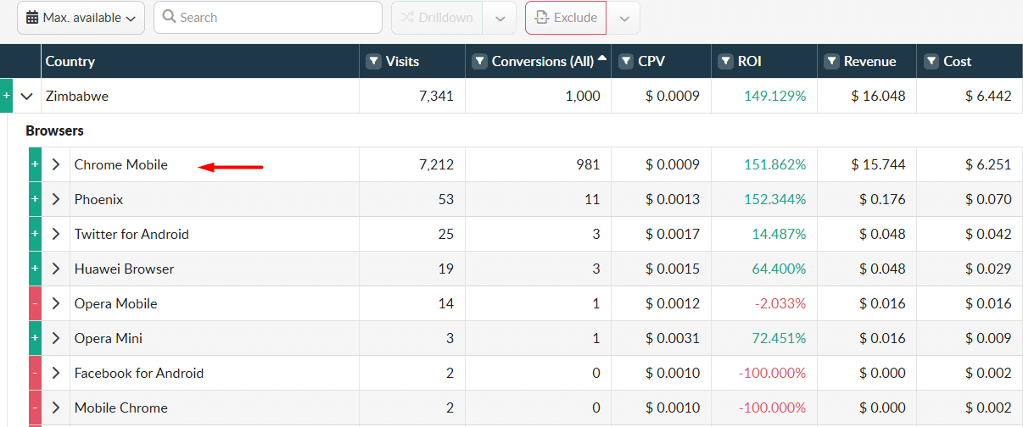Open the Max. available date range dropdown

pyautogui.click(x=81, y=18)
